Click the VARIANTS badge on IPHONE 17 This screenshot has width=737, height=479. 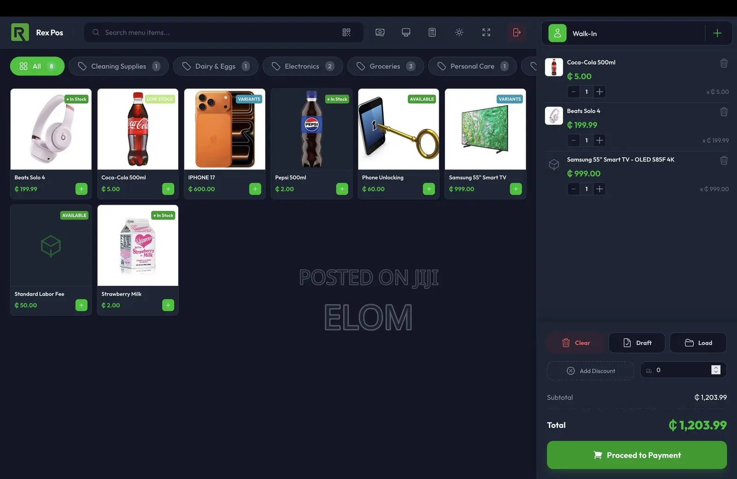pyautogui.click(x=249, y=99)
